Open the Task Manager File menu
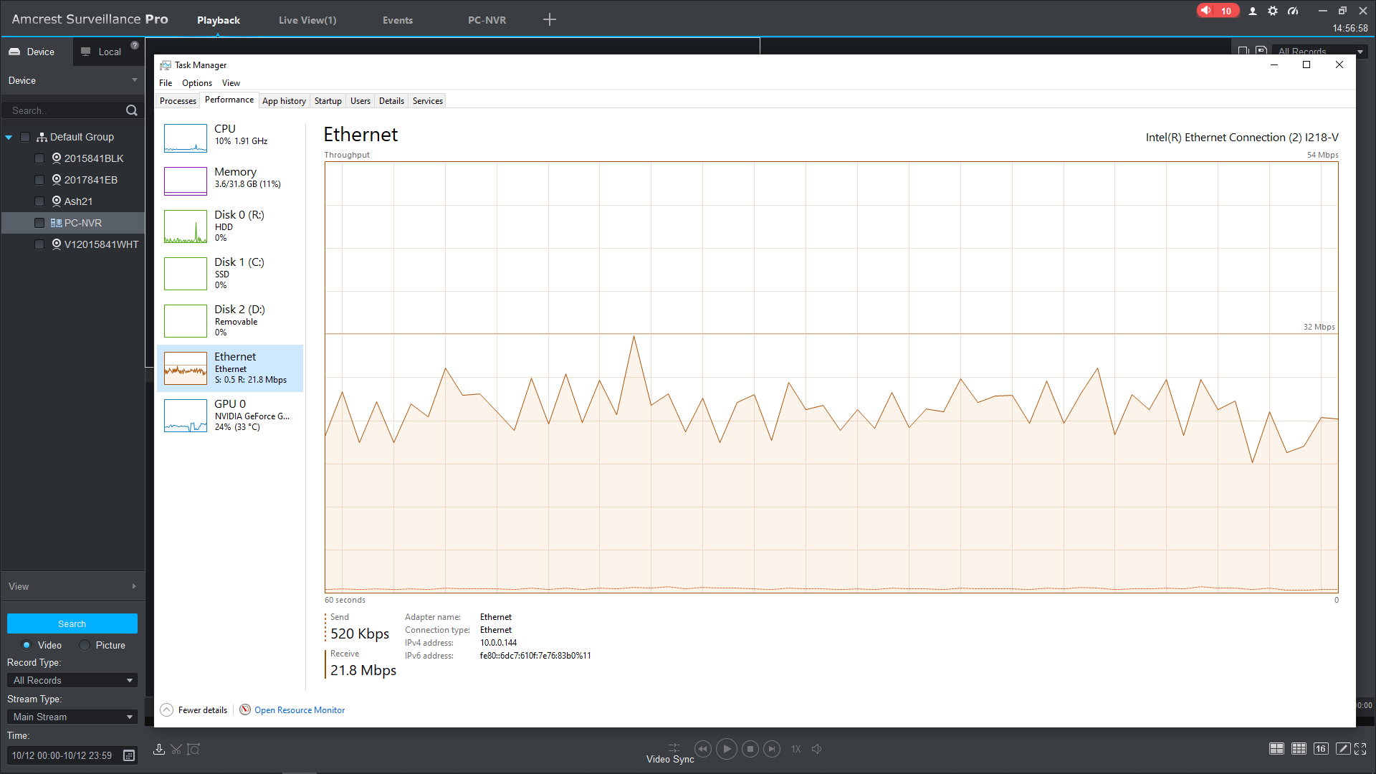This screenshot has height=774, width=1376. pos(166,83)
